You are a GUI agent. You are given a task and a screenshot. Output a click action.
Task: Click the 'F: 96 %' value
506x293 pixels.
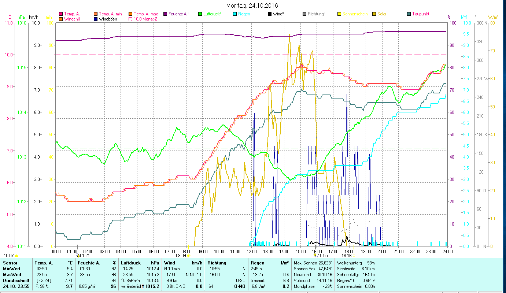[x=43, y=286]
